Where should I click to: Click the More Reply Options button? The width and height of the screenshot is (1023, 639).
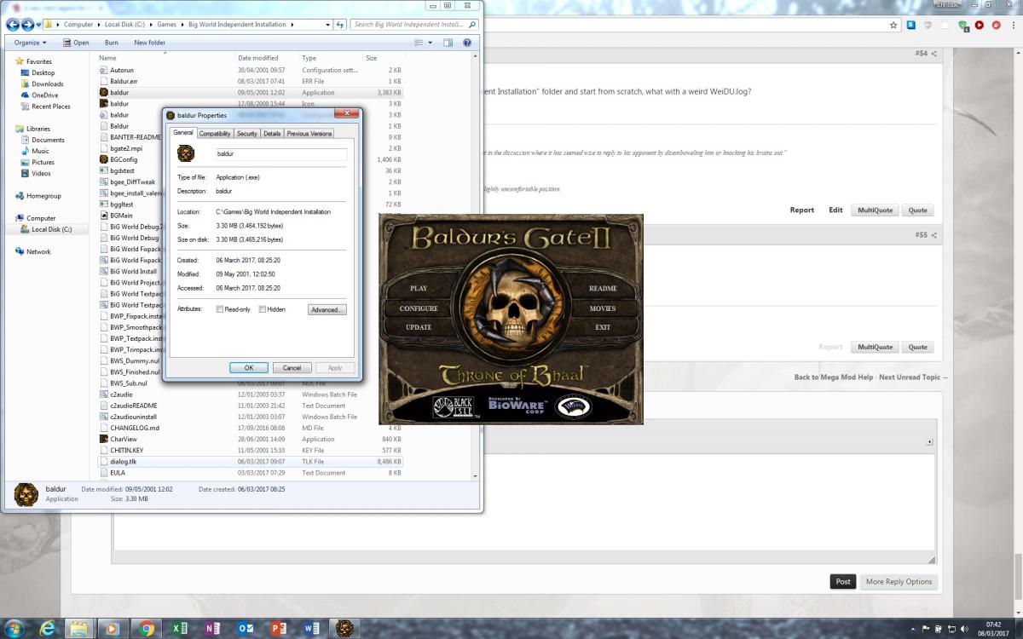tap(899, 581)
